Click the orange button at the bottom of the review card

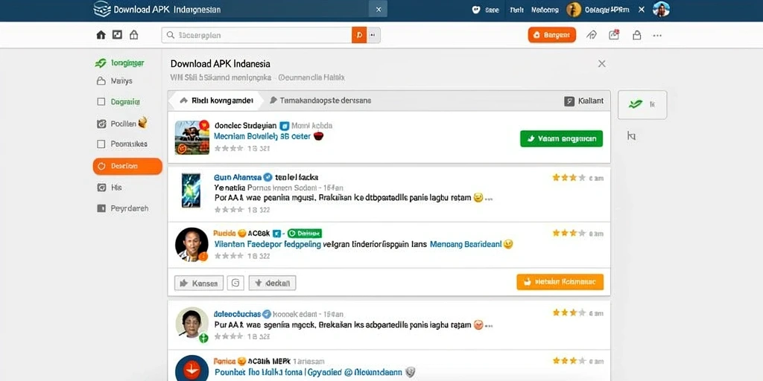pyautogui.click(x=560, y=282)
